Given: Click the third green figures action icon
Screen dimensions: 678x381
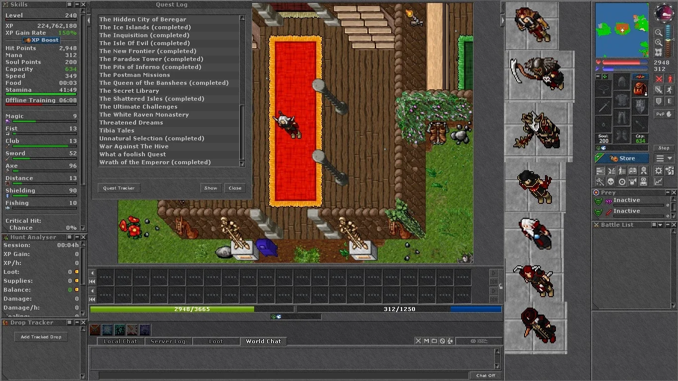Looking at the screenshot, I should (x=120, y=330).
